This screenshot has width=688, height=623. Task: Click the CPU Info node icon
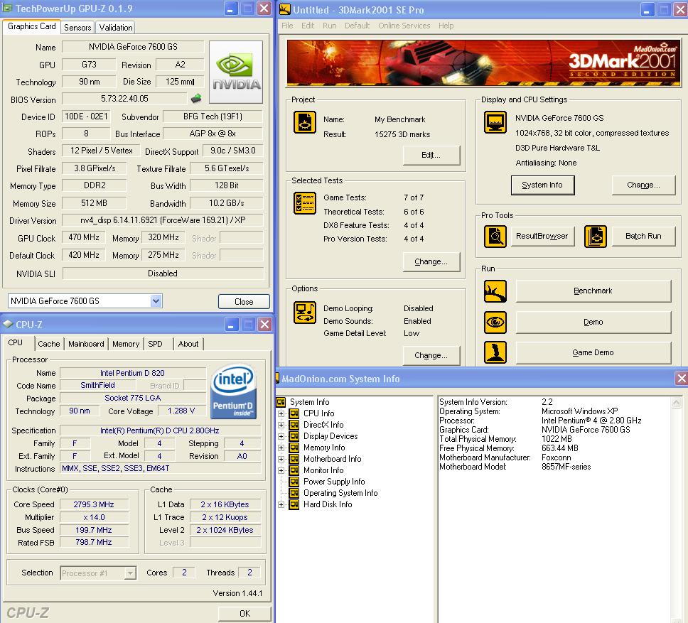[294, 413]
